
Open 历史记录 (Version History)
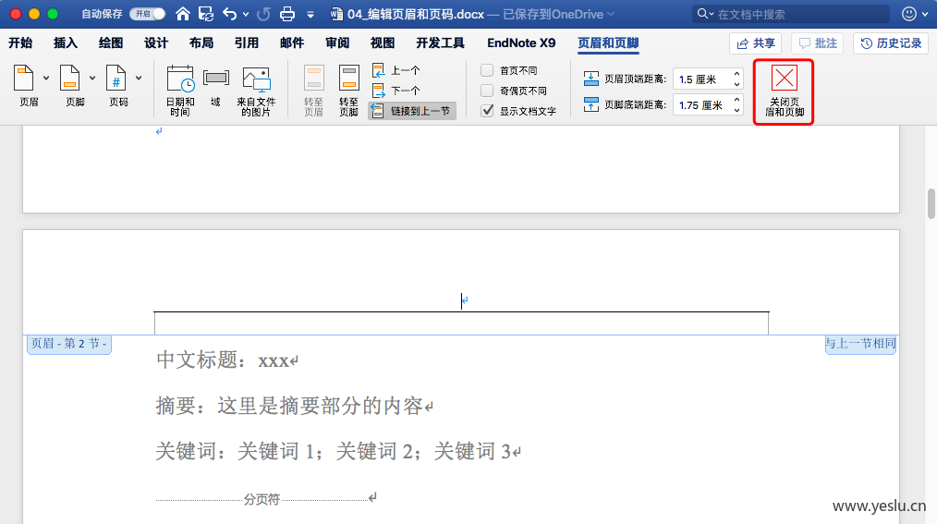tap(891, 43)
